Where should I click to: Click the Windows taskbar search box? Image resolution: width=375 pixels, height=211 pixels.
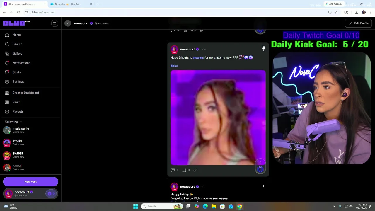(x=162, y=206)
